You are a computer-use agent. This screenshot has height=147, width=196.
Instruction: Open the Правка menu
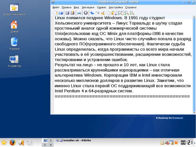click(x=67, y=7)
